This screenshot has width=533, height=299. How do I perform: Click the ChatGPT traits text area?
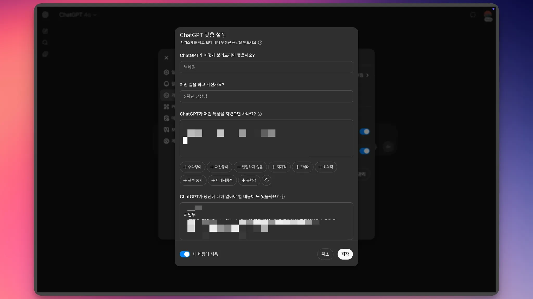click(266, 138)
